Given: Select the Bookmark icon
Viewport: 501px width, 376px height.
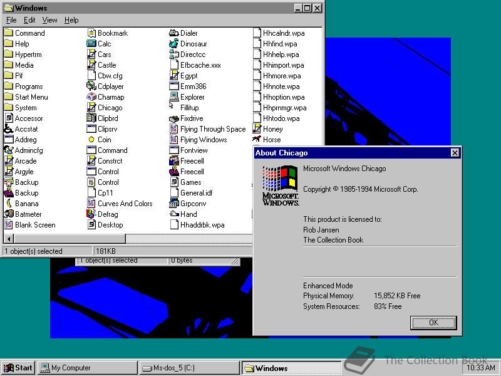Looking at the screenshot, I should (x=91, y=33).
